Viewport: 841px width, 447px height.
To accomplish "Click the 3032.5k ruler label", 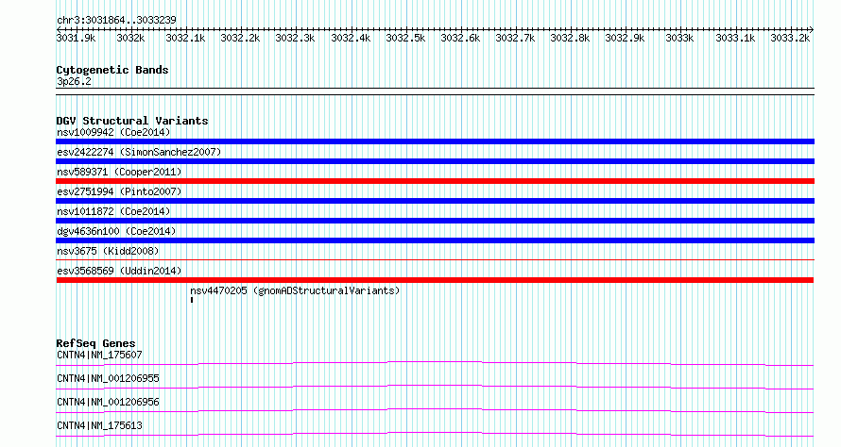I will (x=405, y=38).
